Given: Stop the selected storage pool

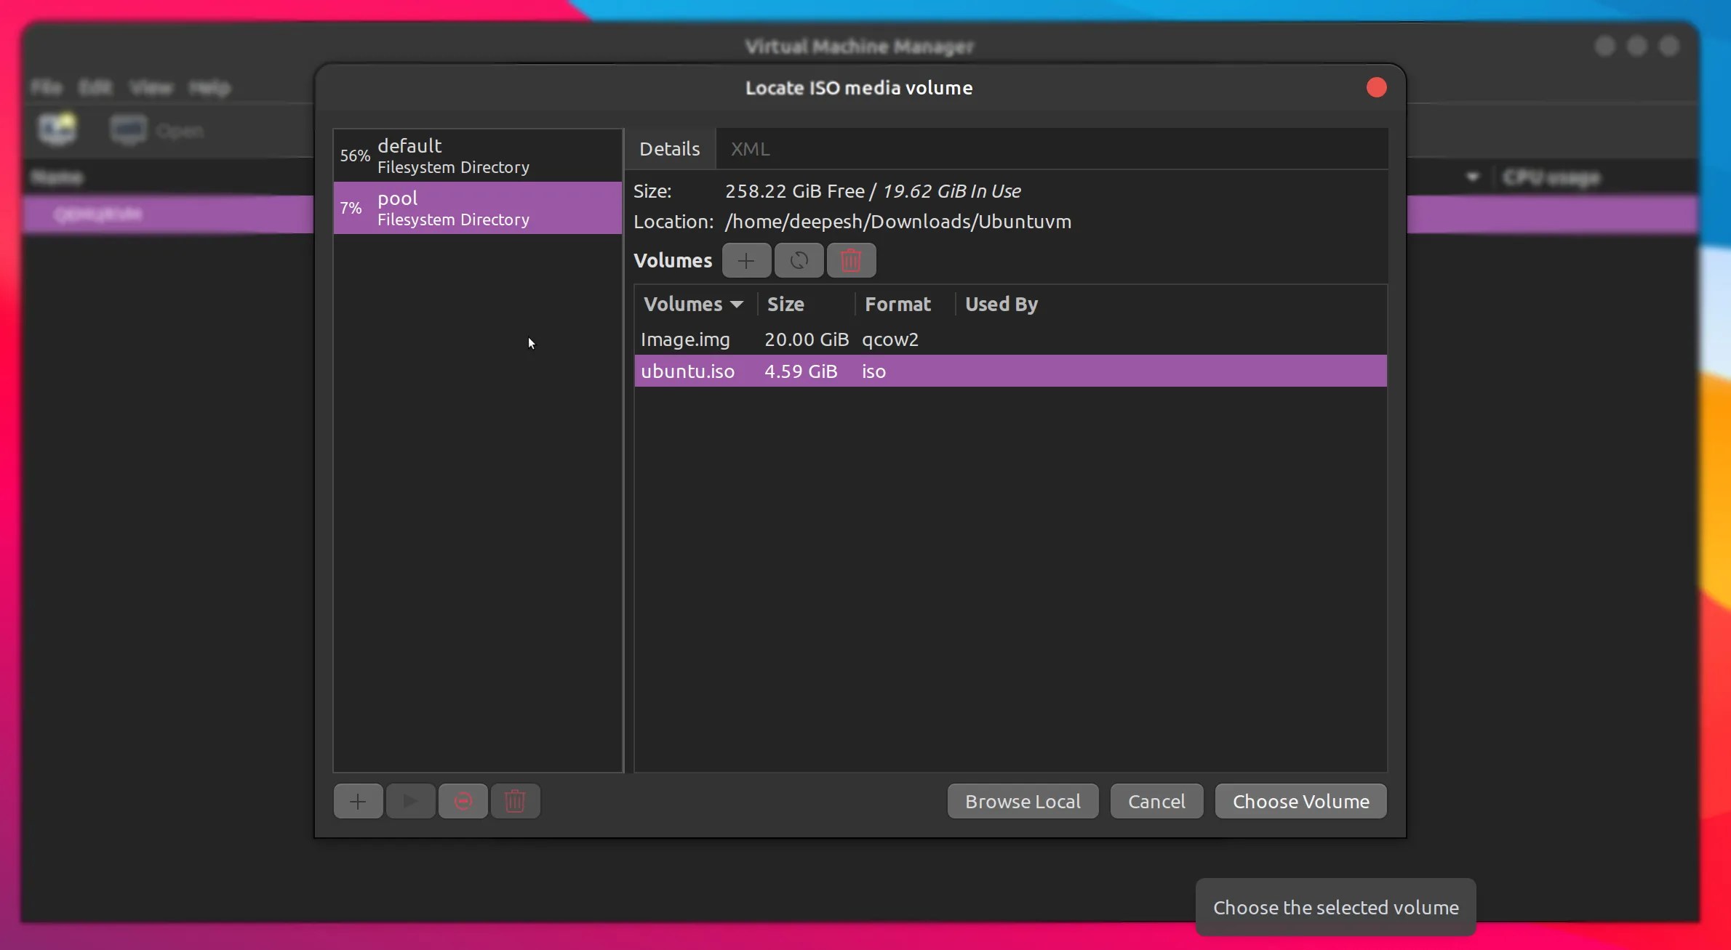Looking at the screenshot, I should tap(463, 801).
